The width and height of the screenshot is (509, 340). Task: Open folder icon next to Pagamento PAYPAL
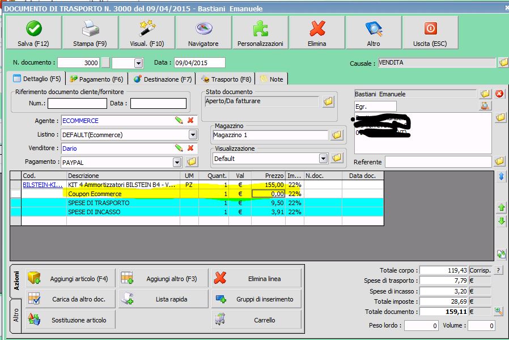pos(192,162)
